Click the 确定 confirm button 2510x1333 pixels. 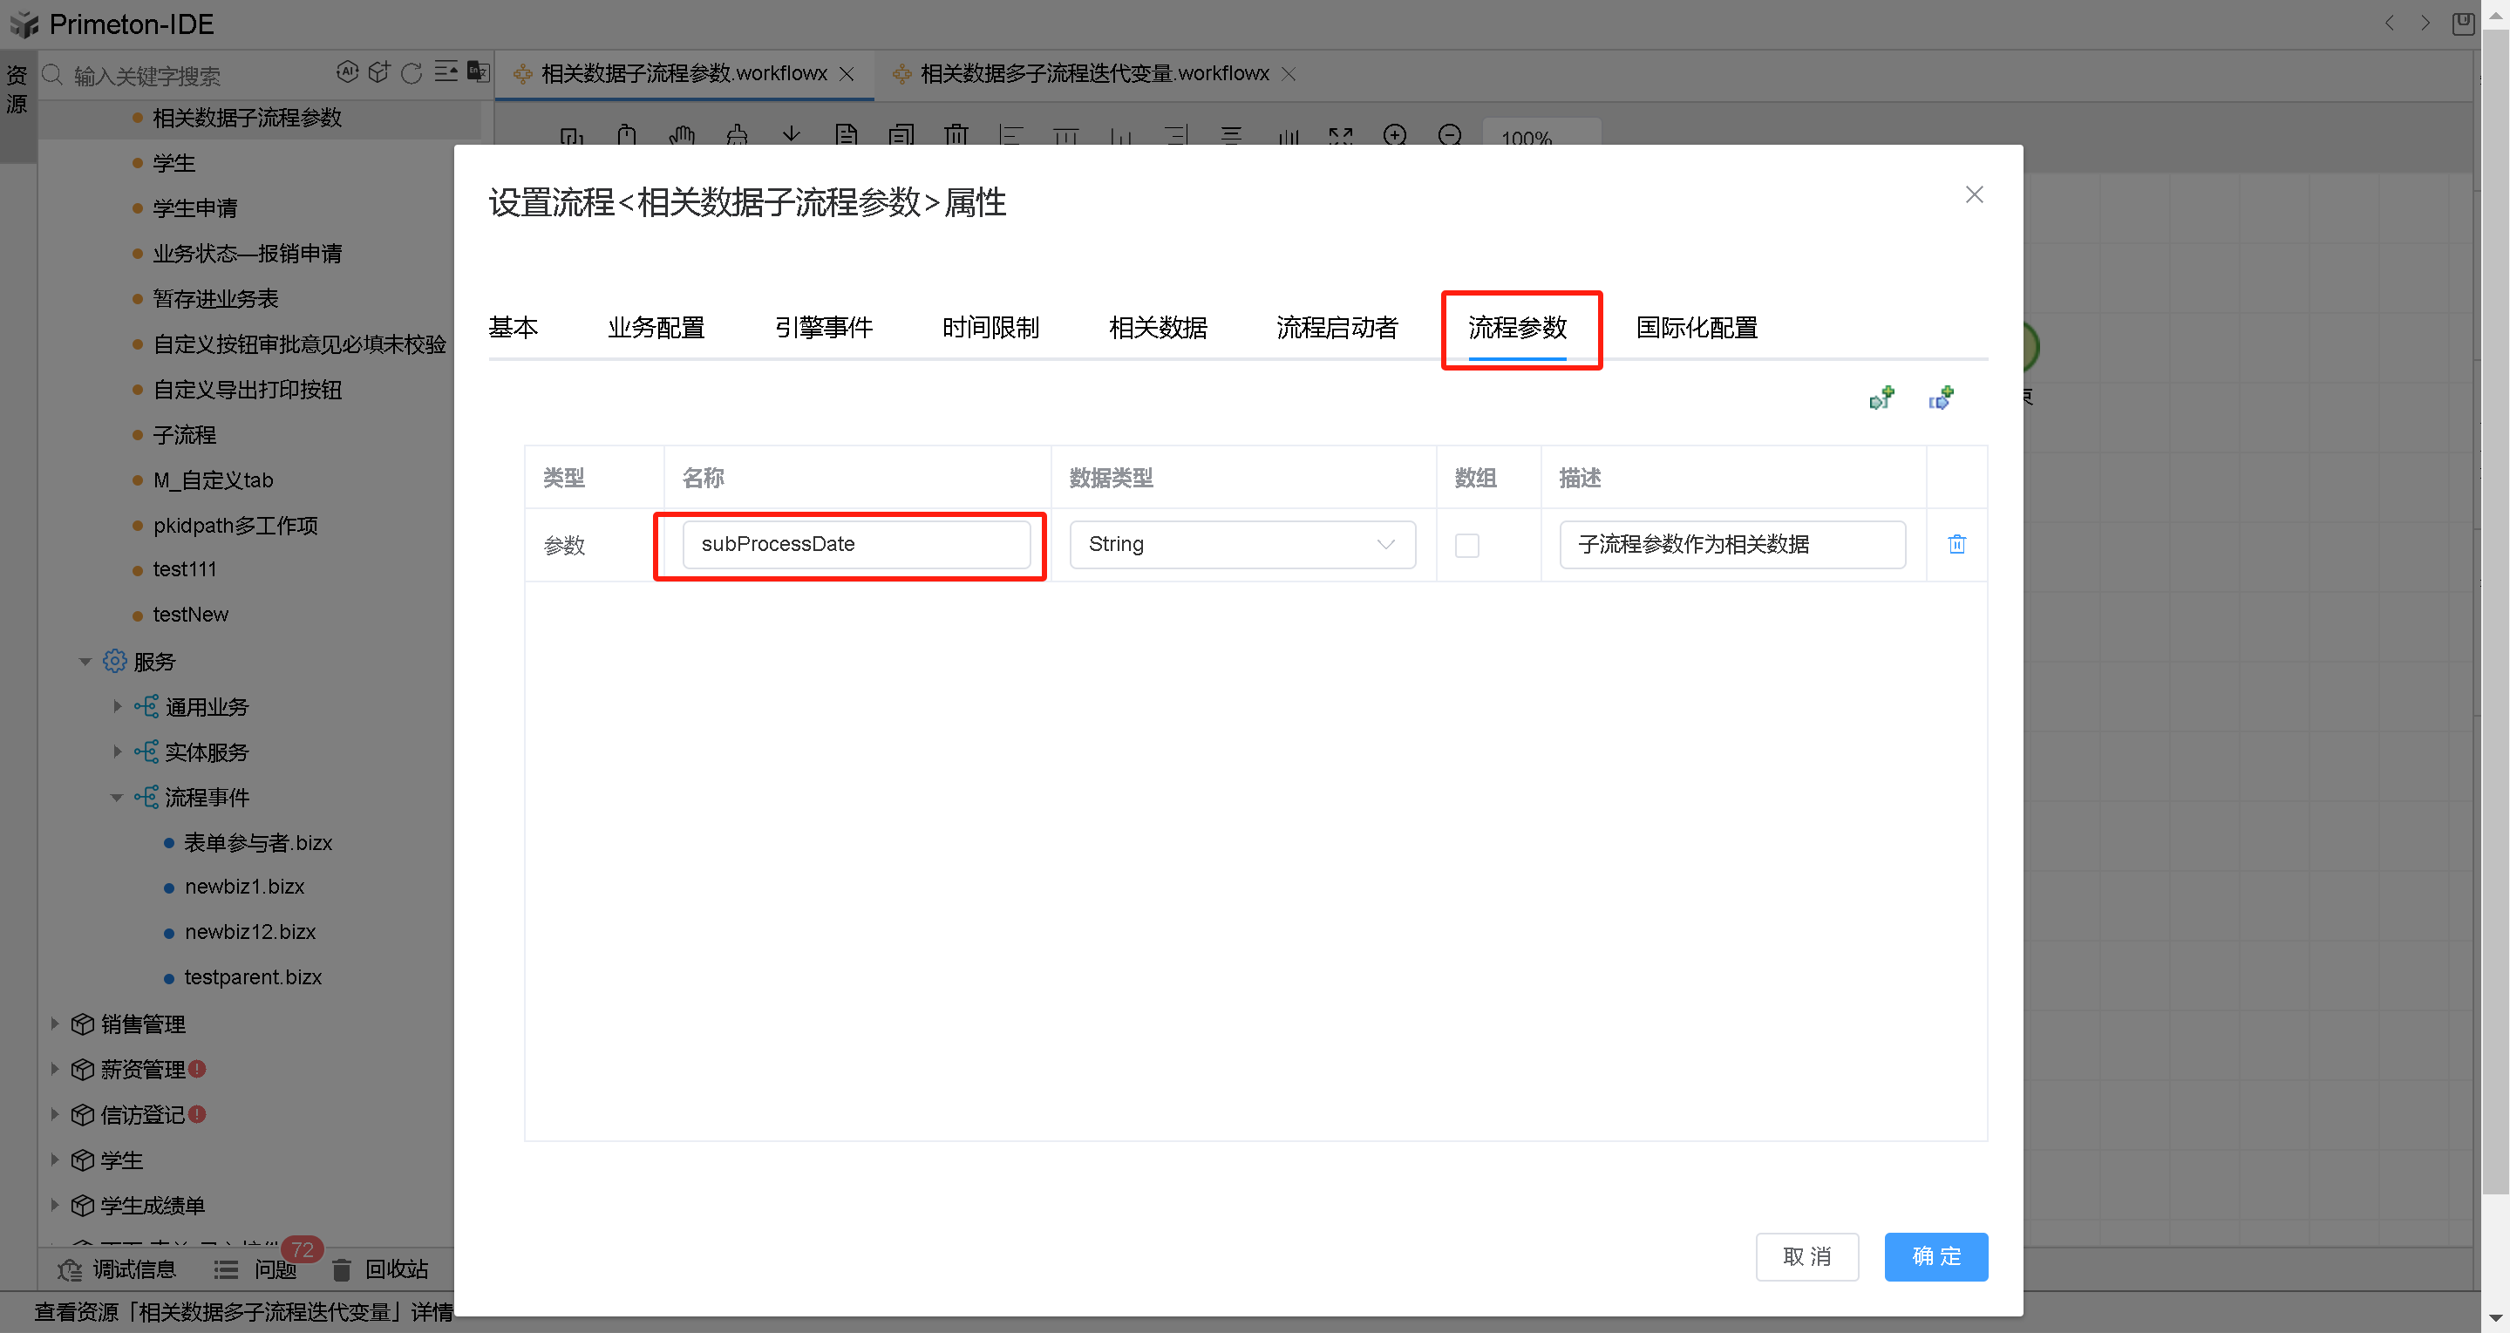click(x=1936, y=1257)
